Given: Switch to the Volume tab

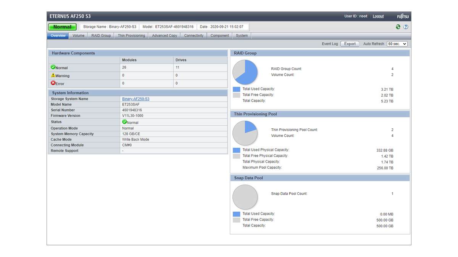Looking at the screenshot, I should tap(78, 35).
